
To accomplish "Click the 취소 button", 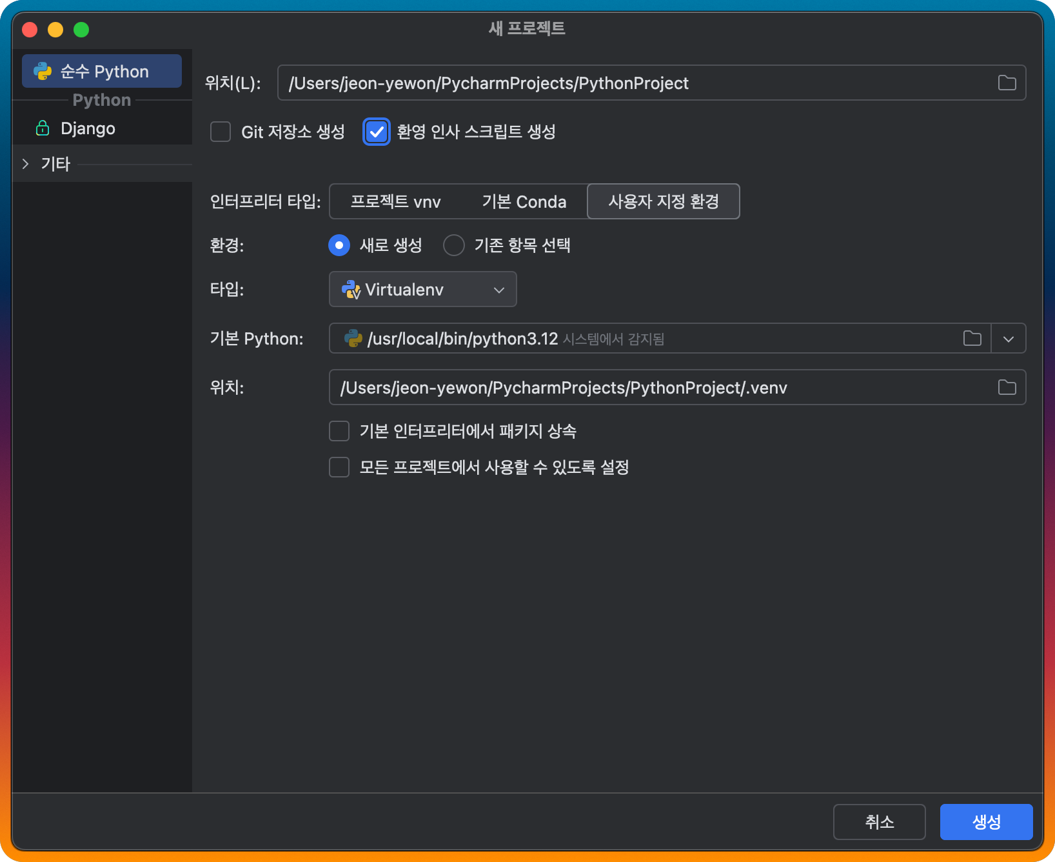I will point(880,822).
